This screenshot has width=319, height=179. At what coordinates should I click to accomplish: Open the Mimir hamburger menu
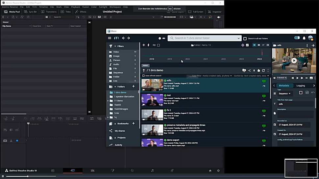[110, 38]
